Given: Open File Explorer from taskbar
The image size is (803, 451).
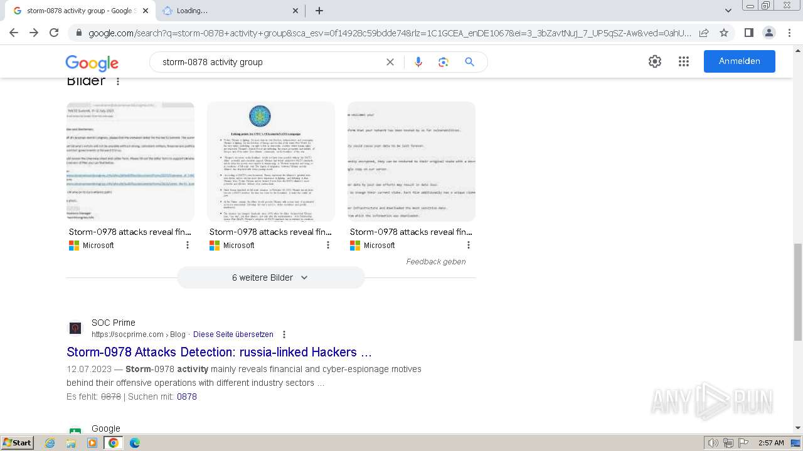Looking at the screenshot, I should (x=71, y=443).
